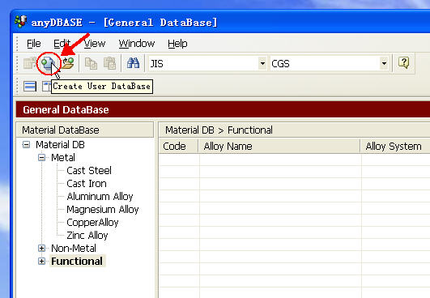
Task: Select the Non-Metal tree item
Action: pyautogui.click(x=74, y=248)
